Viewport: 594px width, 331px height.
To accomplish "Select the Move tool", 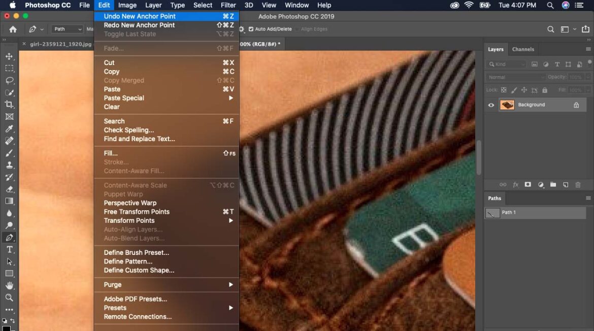I will (x=9, y=56).
